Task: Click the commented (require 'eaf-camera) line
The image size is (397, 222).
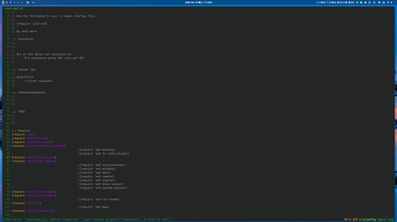Action: coord(96,176)
